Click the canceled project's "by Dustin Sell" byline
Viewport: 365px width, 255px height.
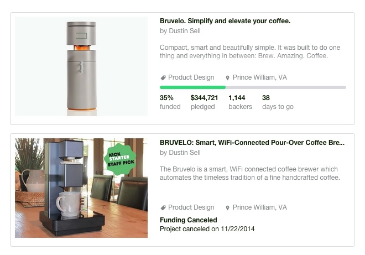pos(180,153)
